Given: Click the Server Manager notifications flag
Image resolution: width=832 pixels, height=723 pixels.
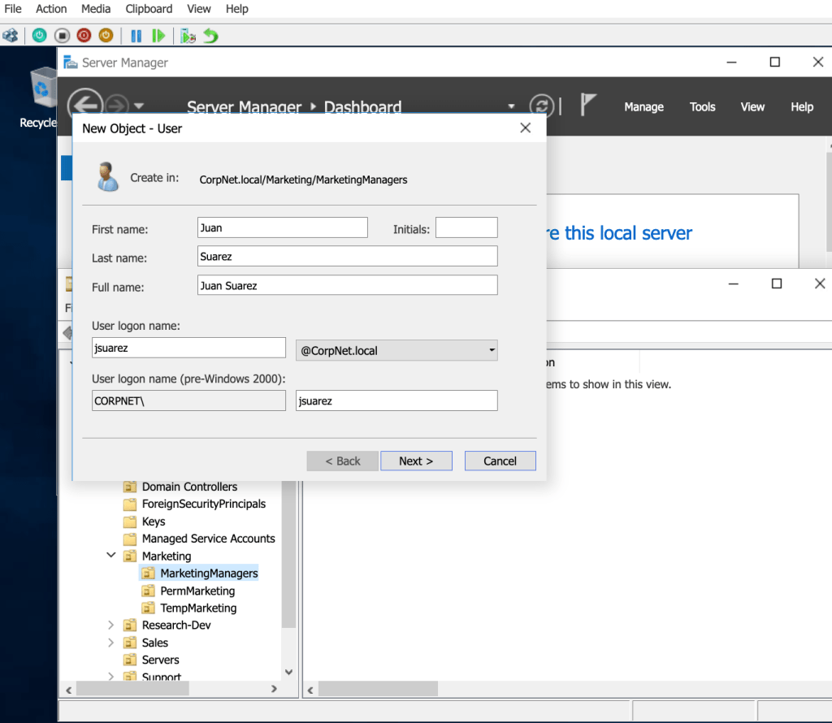Looking at the screenshot, I should pyautogui.click(x=588, y=105).
